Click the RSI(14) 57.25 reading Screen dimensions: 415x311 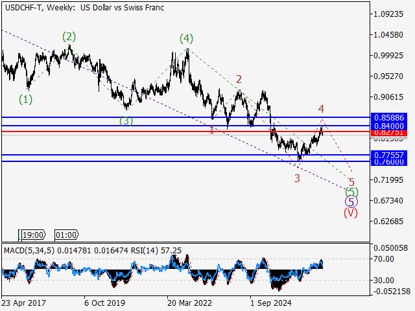(156, 251)
